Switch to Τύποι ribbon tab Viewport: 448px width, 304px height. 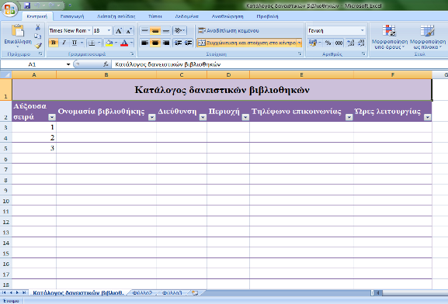[155, 16]
